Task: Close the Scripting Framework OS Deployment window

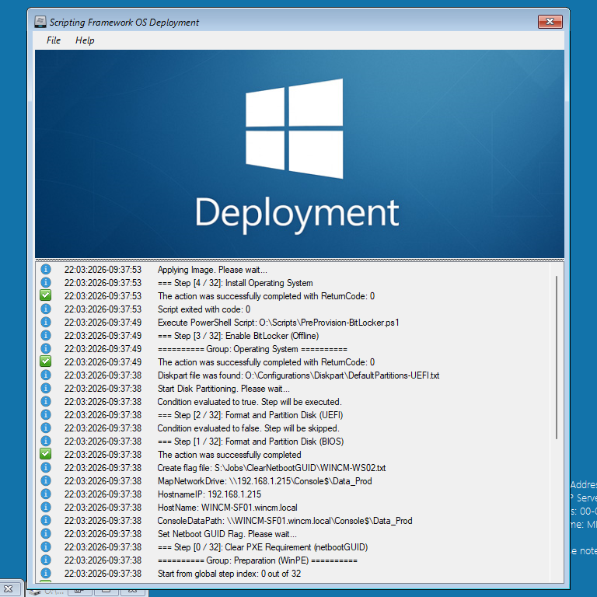Action: coord(550,22)
